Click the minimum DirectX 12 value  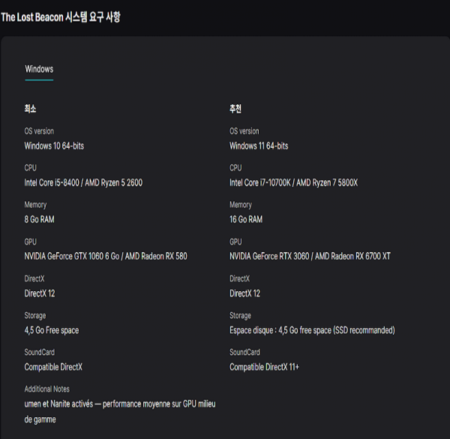point(40,293)
